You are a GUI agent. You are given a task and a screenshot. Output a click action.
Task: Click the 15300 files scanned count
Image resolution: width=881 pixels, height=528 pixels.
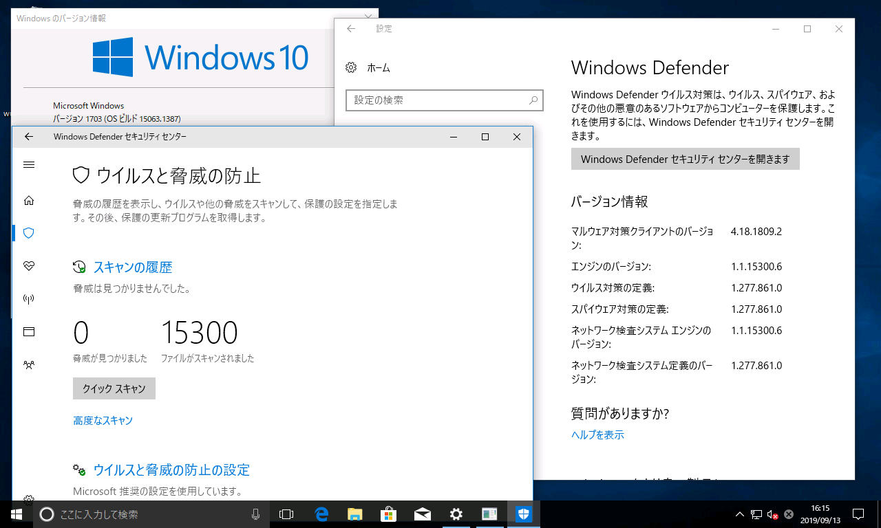pyautogui.click(x=200, y=333)
